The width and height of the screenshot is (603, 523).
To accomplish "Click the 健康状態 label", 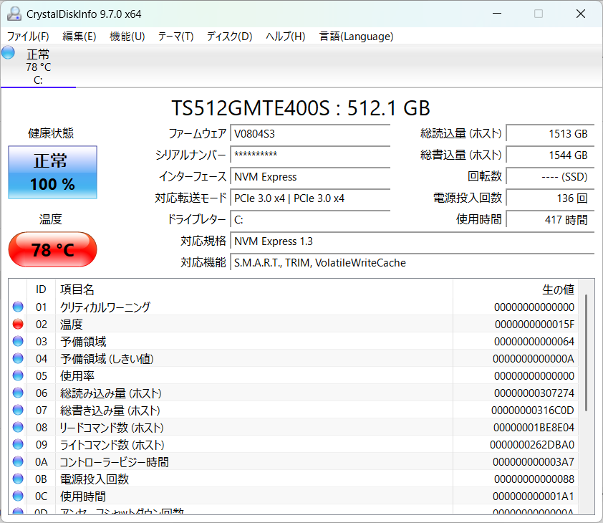I will [x=51, y=133].
